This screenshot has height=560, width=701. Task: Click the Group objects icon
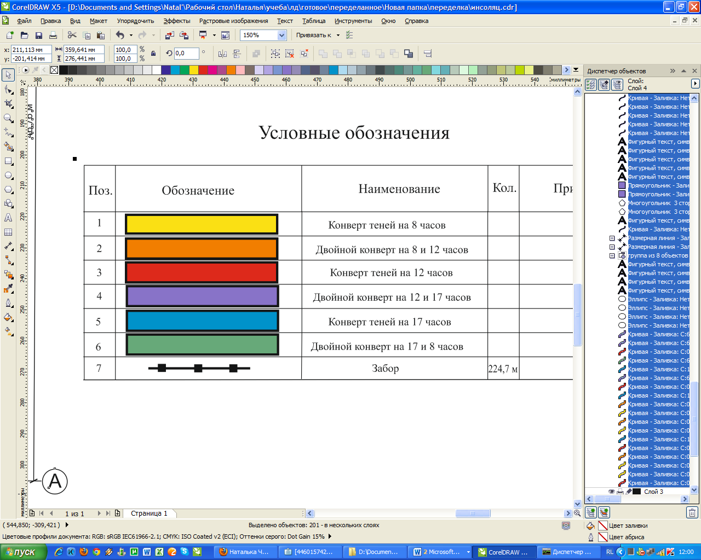[x=275, y=54]
